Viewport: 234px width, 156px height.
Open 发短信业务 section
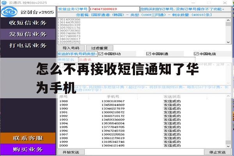tap(28, 34)
